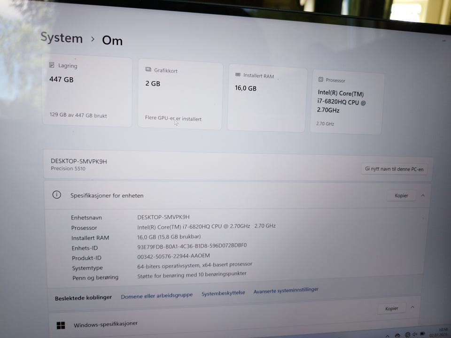The image size is (451, 338).
Task: Collapse the Spesifikasjoner for enheten section
Action: [x=423, y=195]
